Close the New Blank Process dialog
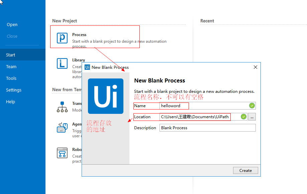Image resolution: width=307 pixels, height=194 pixels. tap(255, 67)
